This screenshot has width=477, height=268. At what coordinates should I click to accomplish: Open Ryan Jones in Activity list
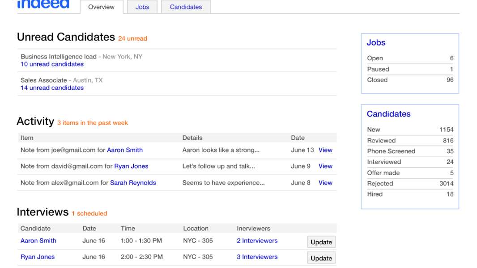(x=131, y=166)
